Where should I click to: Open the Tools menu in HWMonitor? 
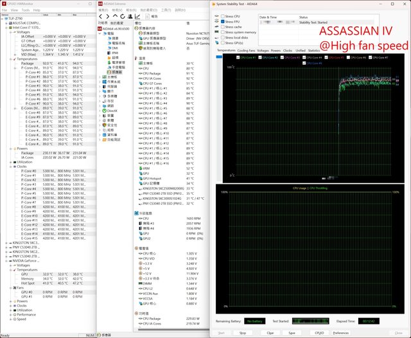point(25,10)
